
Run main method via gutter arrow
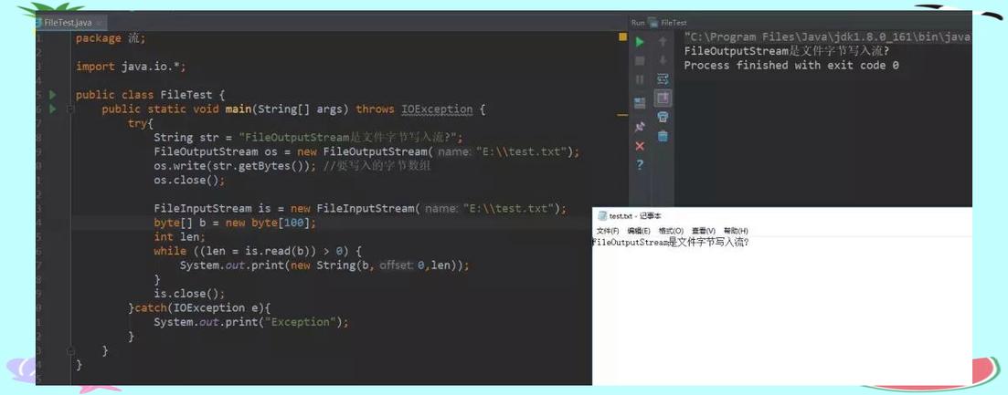[x=53, y=109]
